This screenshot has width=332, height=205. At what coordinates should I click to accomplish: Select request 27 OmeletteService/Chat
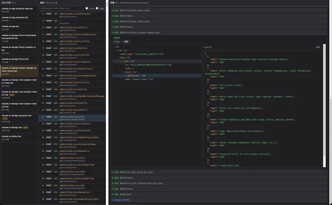click(x=72, y=118)
